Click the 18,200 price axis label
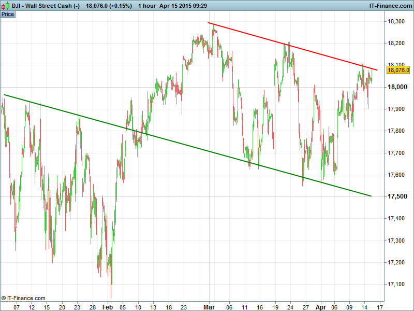Image resolution: width=414 pixels, height=311 pixels. 396,44
